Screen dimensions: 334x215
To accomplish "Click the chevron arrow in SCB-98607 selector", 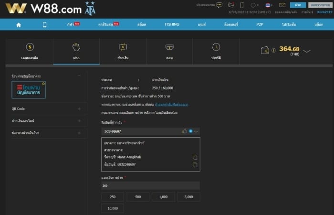I will 196,131.
